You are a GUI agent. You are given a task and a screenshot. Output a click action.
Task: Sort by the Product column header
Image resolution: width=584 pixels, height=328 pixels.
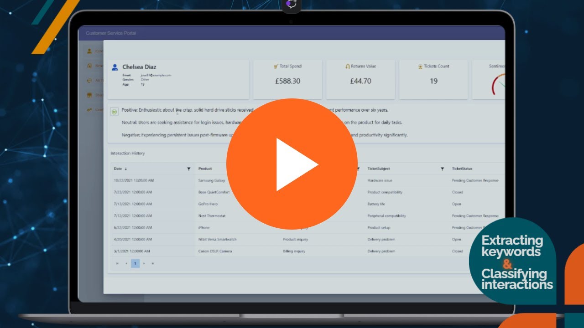coord(205,169)
